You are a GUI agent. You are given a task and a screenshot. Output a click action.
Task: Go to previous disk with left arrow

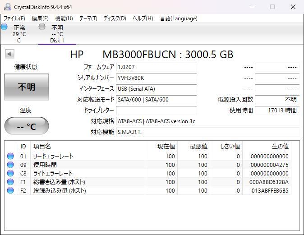pyautogui.click(x=9, y=54)
